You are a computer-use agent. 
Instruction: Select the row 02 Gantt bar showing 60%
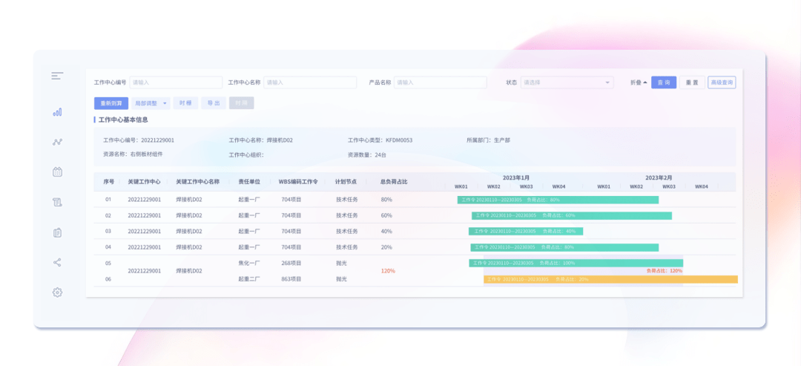(x=572, y=216)
